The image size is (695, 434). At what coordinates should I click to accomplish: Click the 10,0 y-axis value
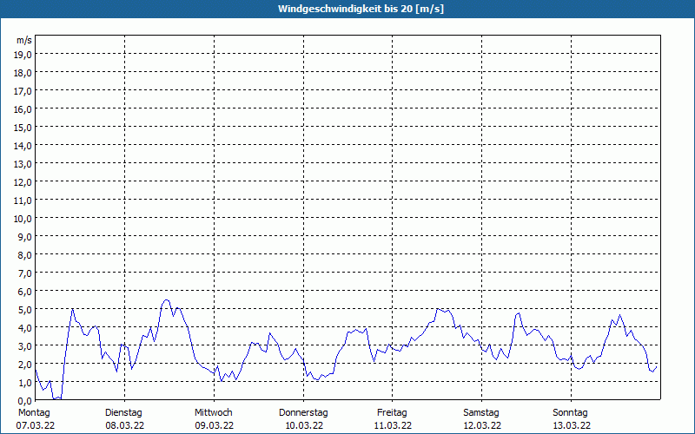[x=23, y=218]
